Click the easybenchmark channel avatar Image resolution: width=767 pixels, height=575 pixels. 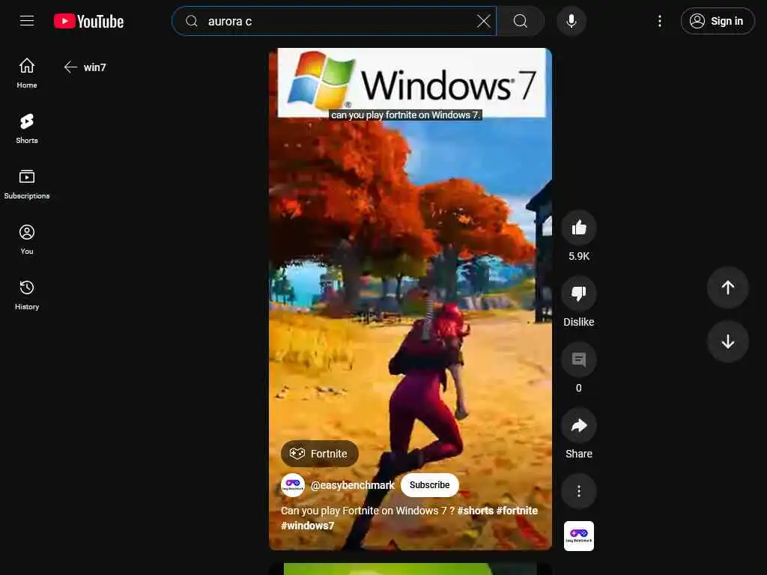click(x=293, y=485)
